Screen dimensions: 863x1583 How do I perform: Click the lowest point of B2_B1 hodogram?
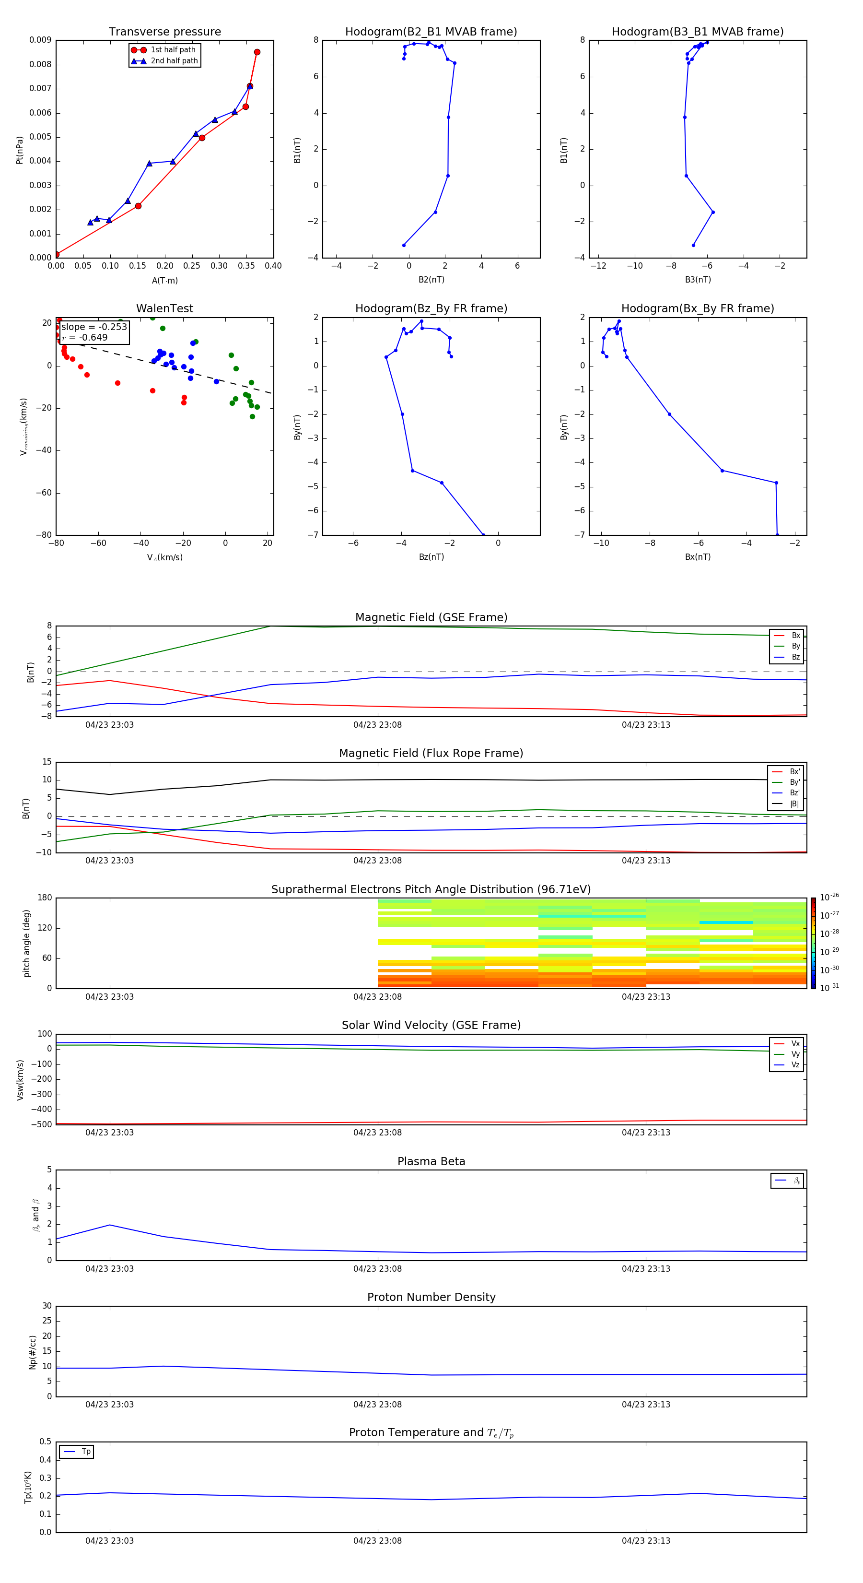tap(404, 245)
